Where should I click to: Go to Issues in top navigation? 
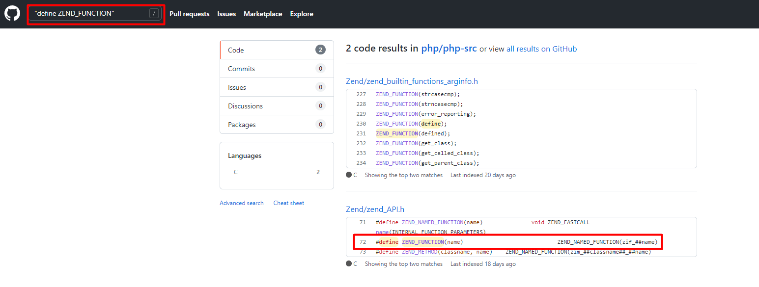coord(226,14)
